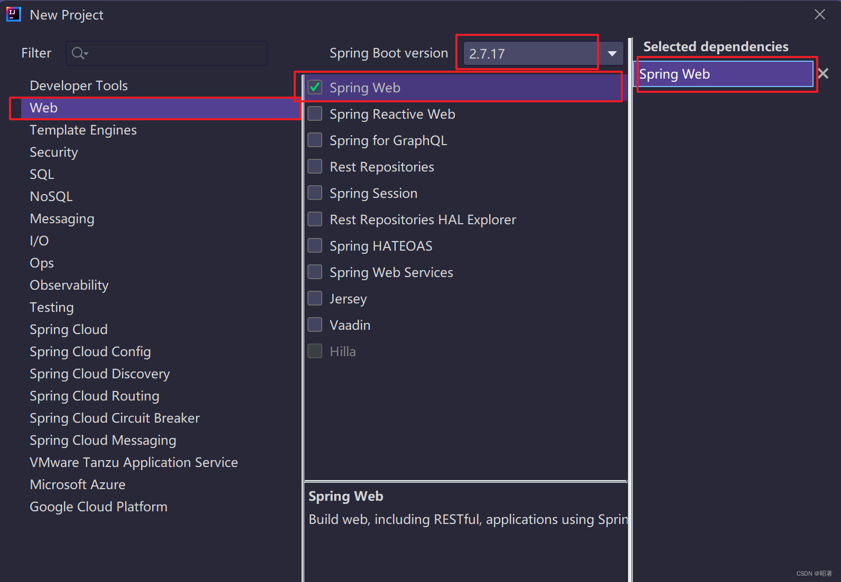Screen dimensions: 841x582
Task: Open the NoSQL category
Action: click(x=51, y=196)
